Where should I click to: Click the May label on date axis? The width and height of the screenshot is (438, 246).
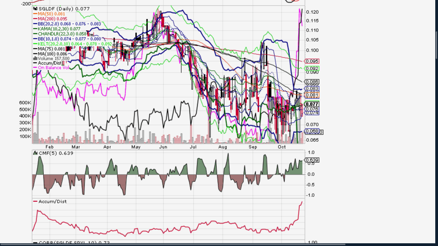pos(136,147)
